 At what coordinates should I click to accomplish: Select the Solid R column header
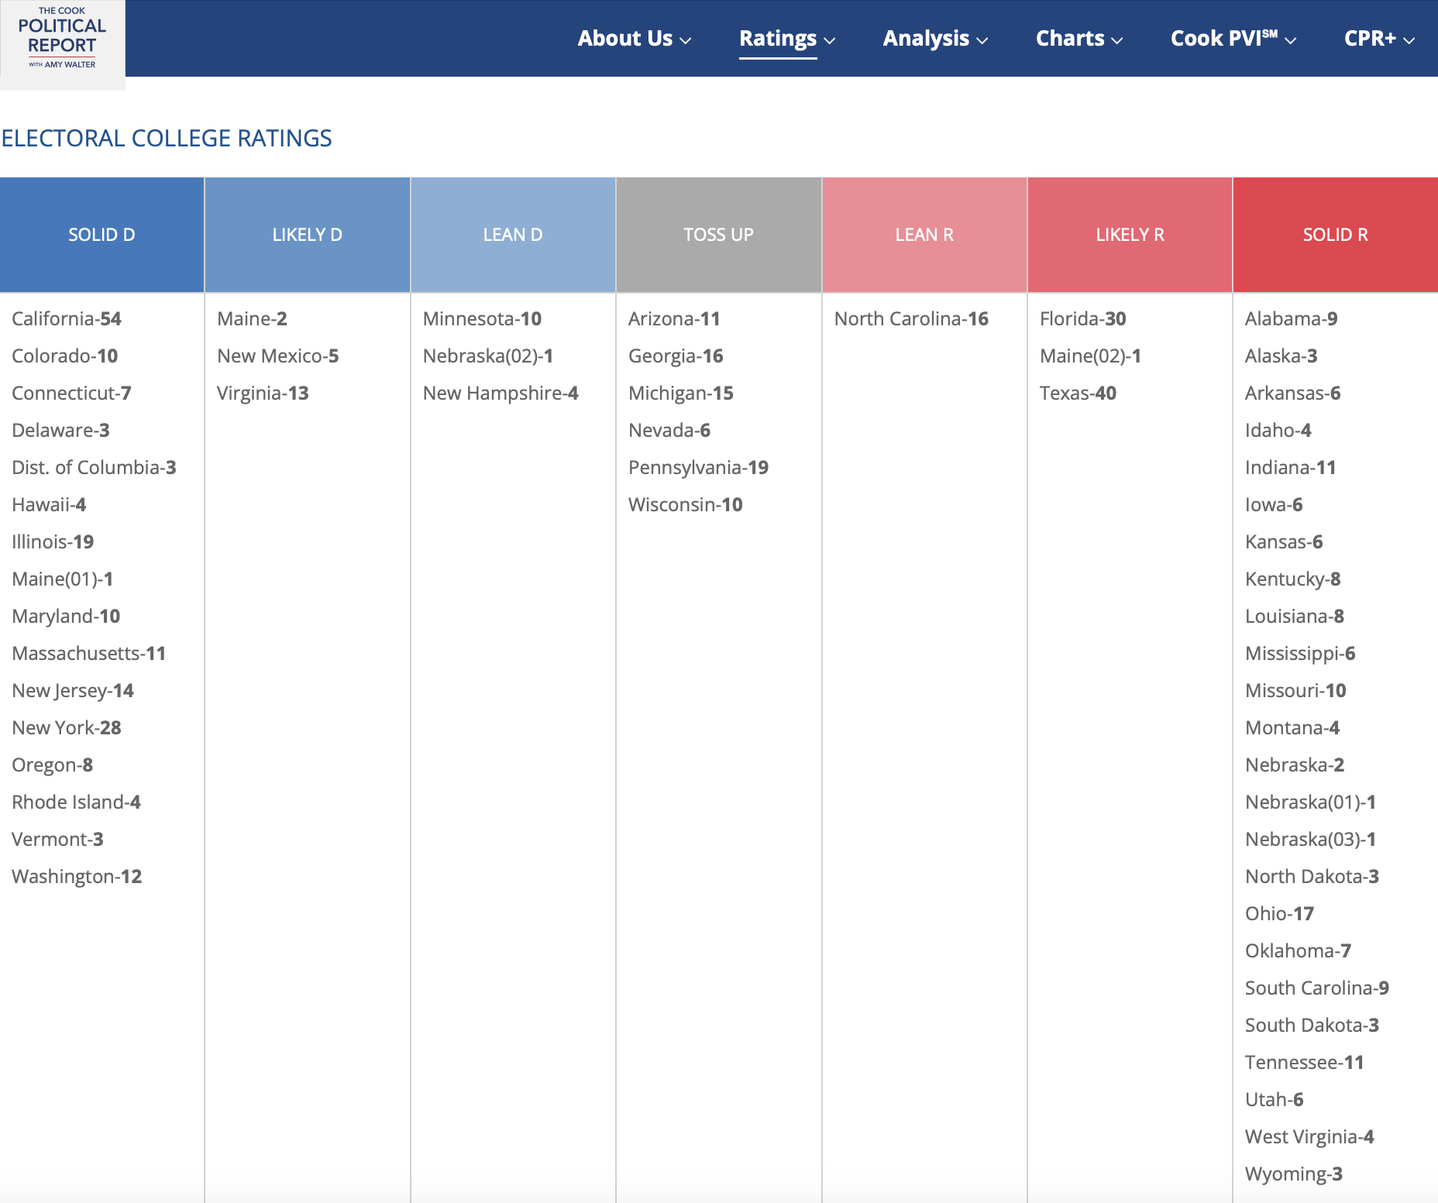[1335, 235]
